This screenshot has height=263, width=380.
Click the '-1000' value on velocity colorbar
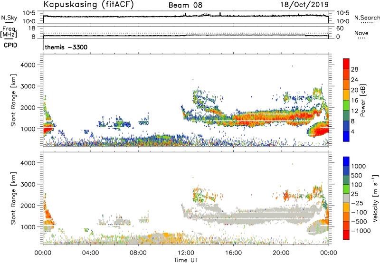pos(361,231)
